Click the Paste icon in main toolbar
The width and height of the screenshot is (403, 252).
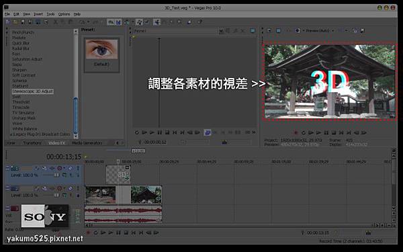(71, 22)
